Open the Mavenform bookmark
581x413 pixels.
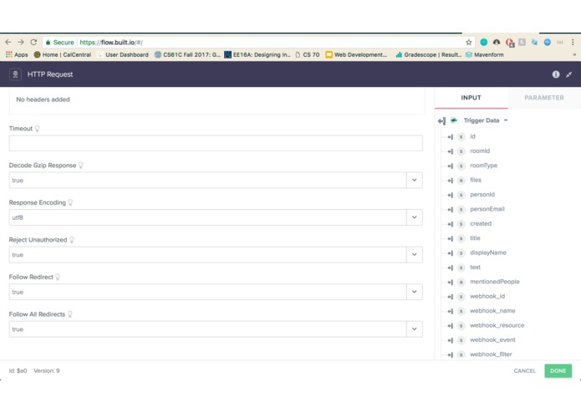pos(485,54)
